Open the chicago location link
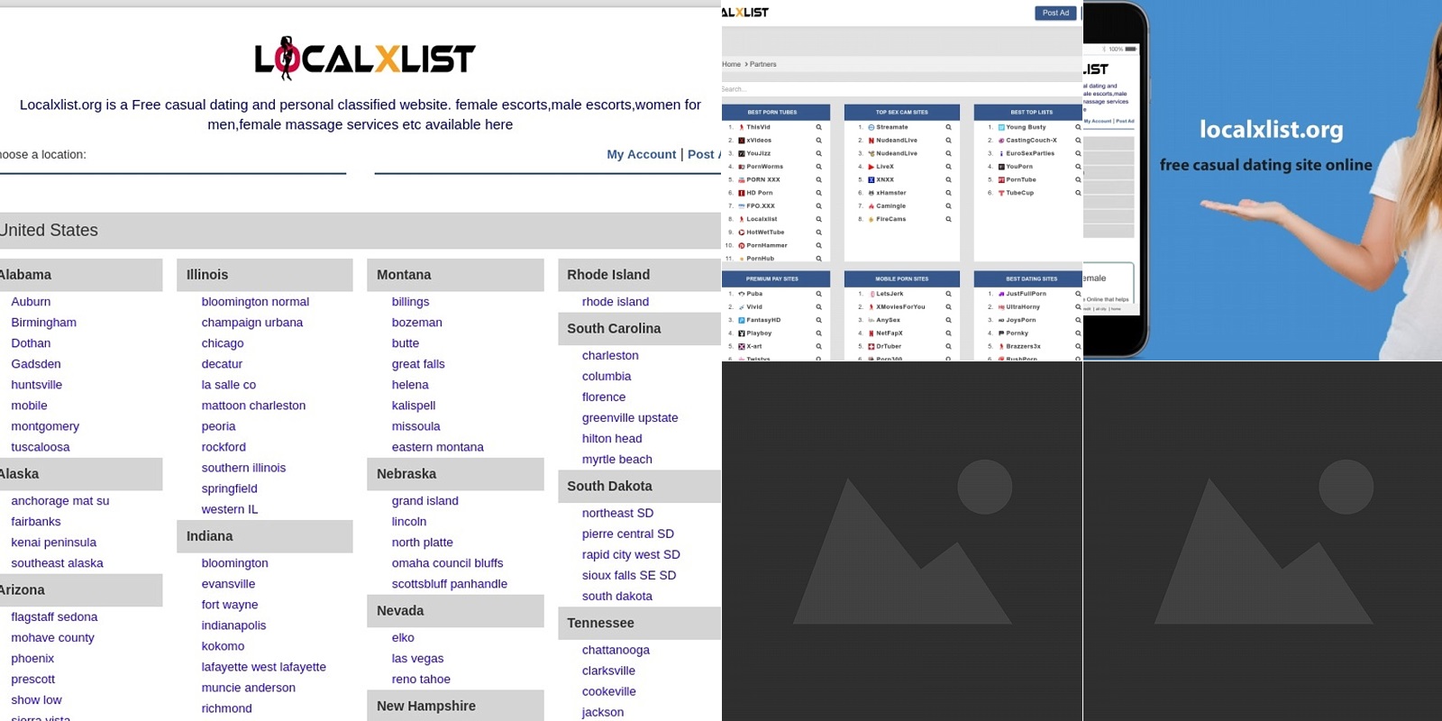The height and width of the screenshot is (721, 1442). click(x=223, y=343)
